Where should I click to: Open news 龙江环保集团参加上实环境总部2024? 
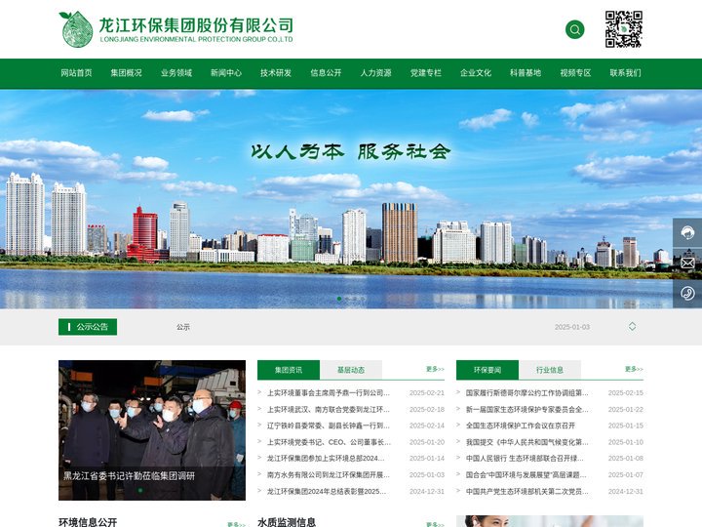(326, 459)
